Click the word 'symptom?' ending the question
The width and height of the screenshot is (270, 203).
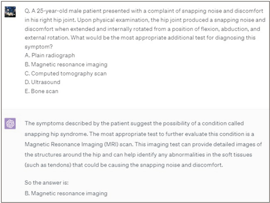coord(39,46)
